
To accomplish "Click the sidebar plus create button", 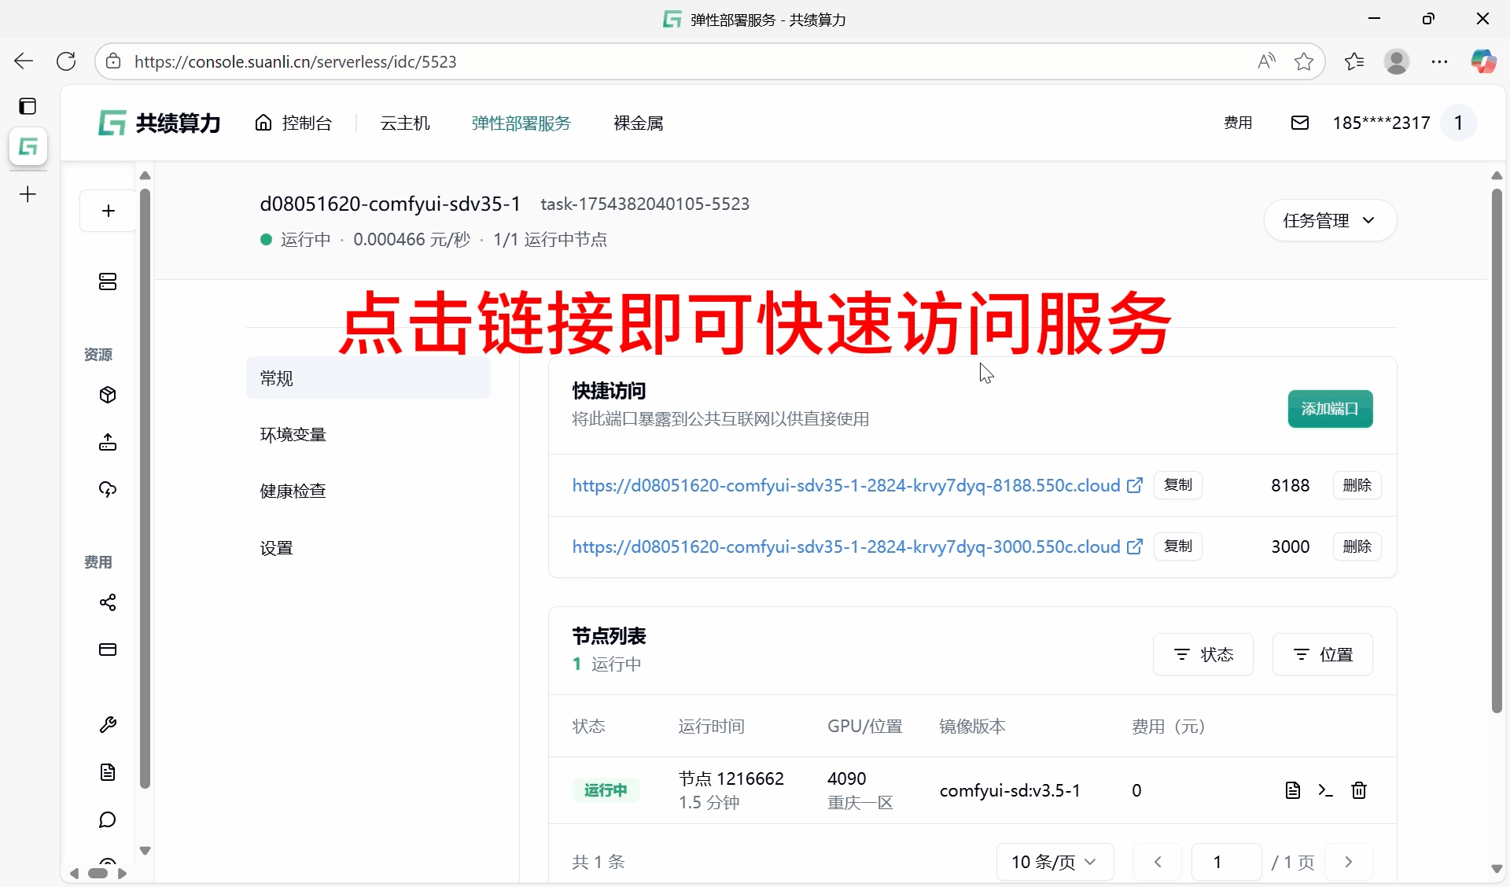I will [x=109, y=211].
